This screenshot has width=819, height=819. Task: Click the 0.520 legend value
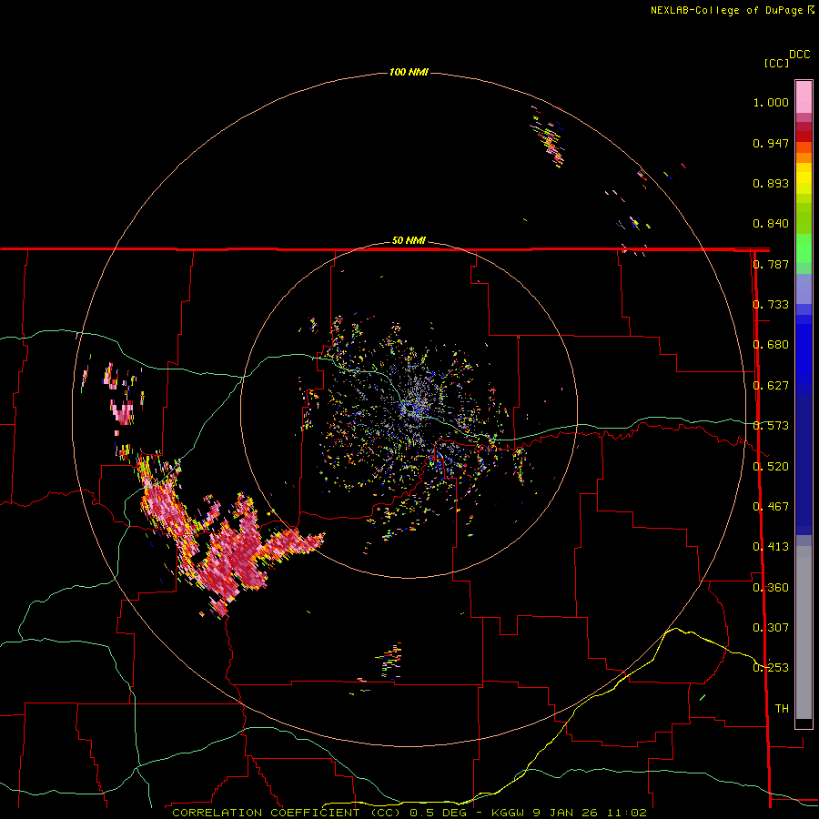(771, 466)
